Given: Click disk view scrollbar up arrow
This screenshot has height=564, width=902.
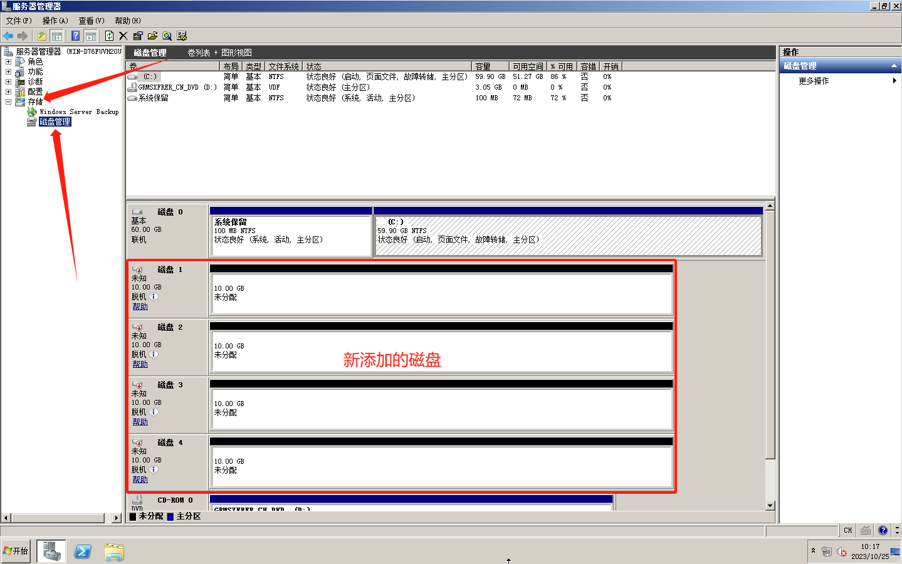Looking at the screenshot, I should 770,206.
